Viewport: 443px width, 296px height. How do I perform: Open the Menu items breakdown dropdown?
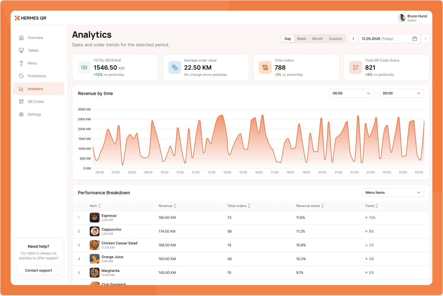pos(393,193)
